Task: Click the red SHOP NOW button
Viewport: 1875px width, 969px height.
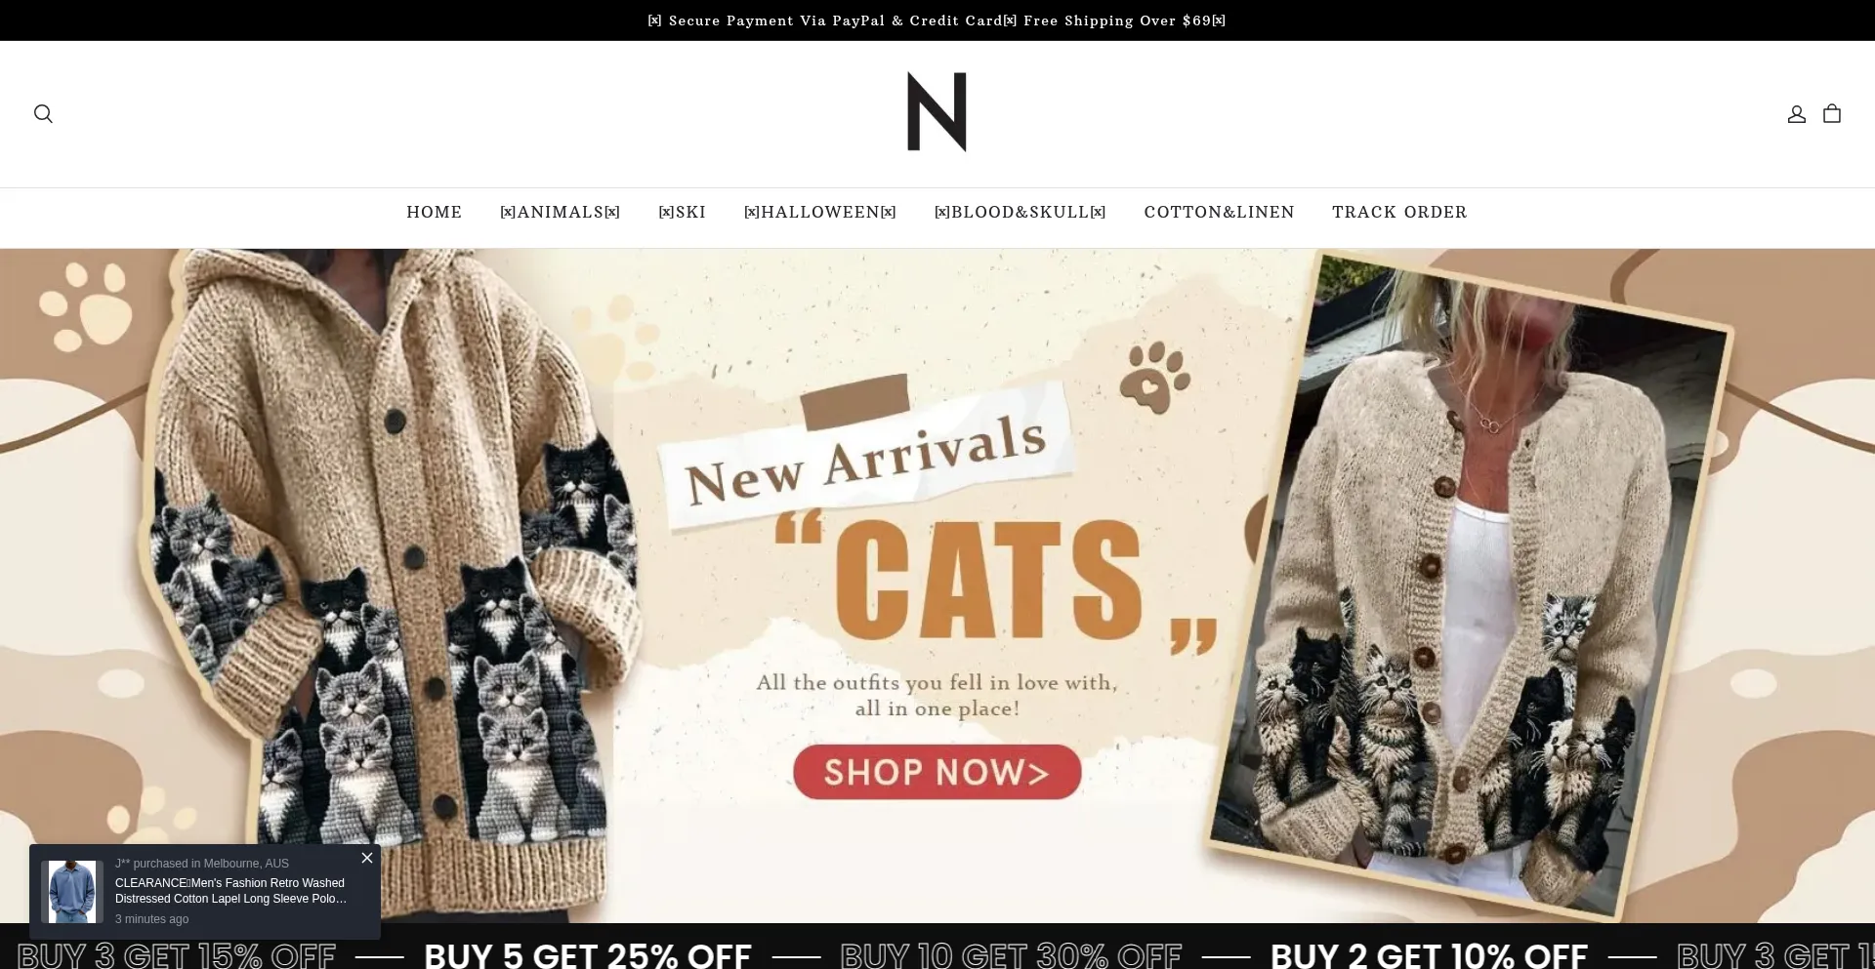Action: coord(937,772)
